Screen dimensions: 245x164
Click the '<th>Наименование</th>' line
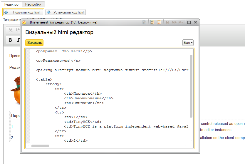pos(89,98)
